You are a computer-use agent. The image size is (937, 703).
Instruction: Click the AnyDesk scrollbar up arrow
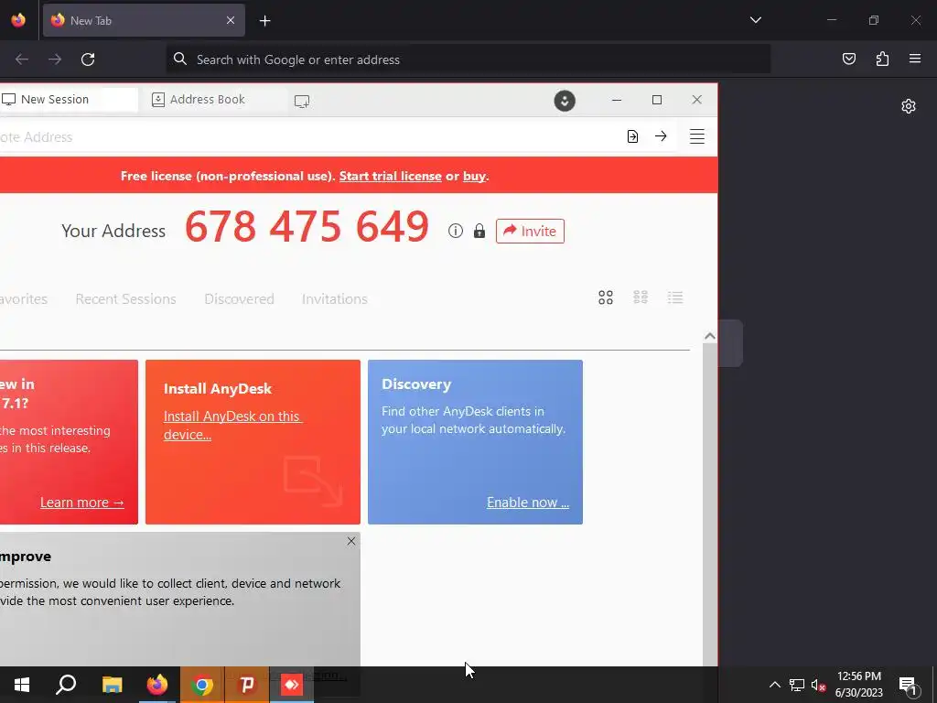pos(710,336)
